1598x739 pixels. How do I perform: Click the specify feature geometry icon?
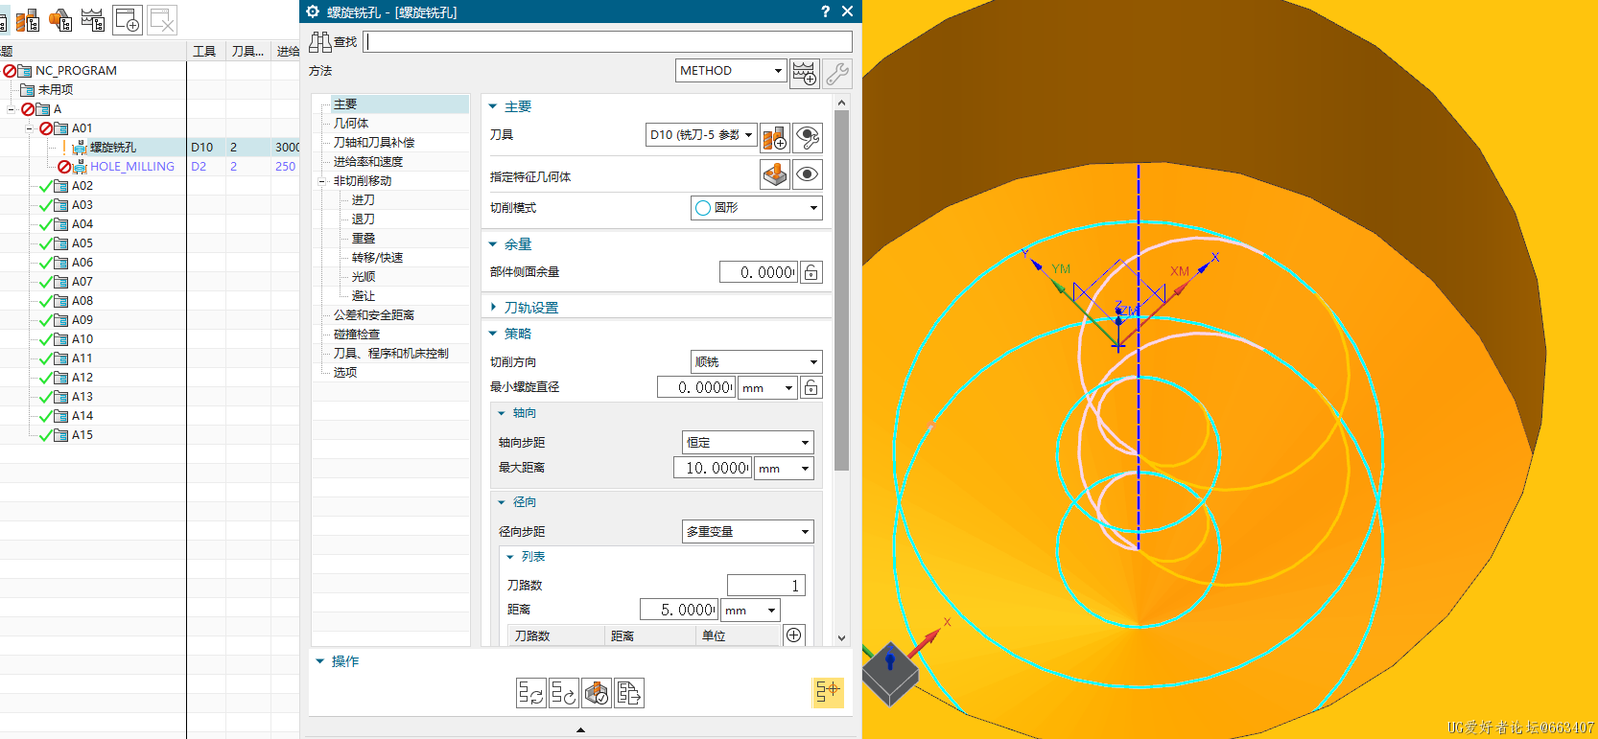775,174
